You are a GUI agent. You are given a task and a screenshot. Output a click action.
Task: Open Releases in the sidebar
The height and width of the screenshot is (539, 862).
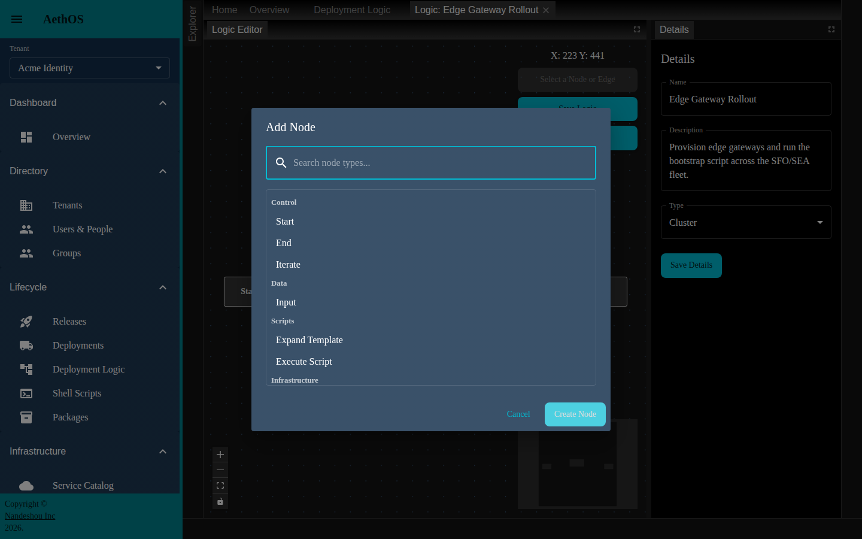90,322
